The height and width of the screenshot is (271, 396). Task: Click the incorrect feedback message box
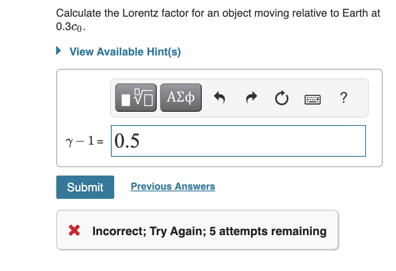pos(198,230)
